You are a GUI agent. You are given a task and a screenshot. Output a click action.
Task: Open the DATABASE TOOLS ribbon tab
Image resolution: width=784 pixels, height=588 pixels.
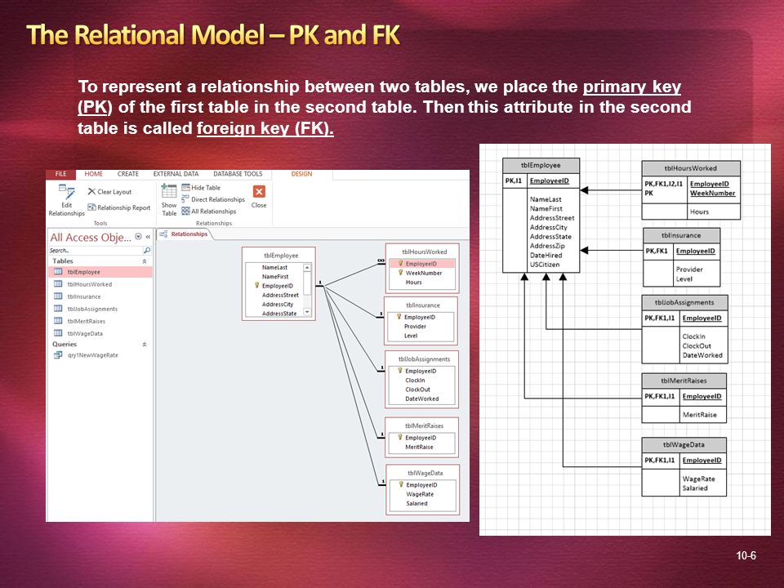(238, 174)
